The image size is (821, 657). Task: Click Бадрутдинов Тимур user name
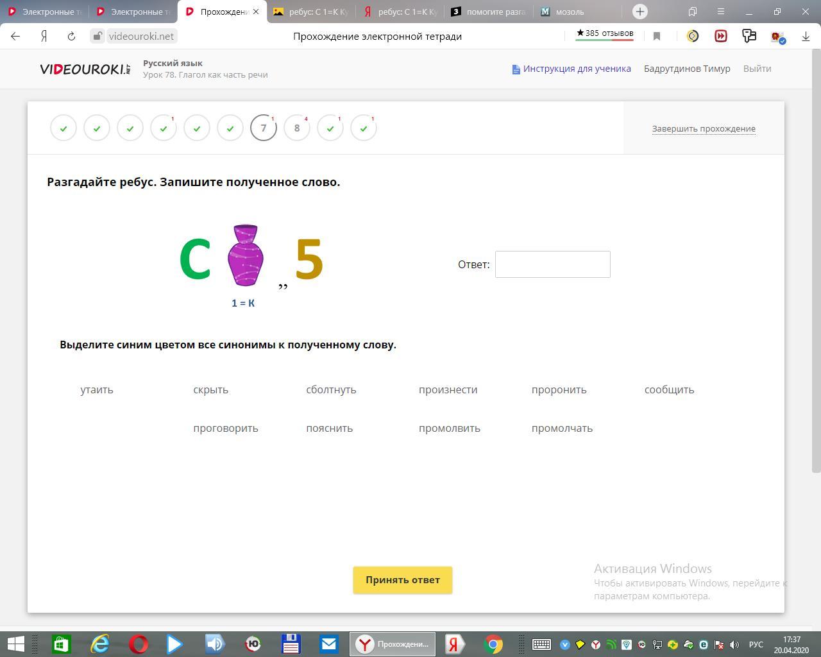(687, 69)
